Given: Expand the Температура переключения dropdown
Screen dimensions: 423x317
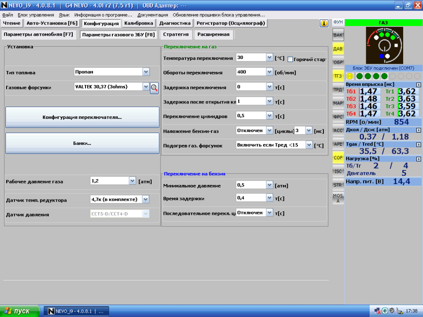Looking at the screenshot, I should [x=269, y=58].
